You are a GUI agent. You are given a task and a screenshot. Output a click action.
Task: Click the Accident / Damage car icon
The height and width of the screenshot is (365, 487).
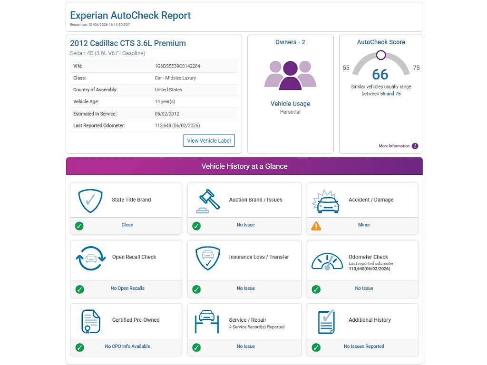tap(325, 202)
